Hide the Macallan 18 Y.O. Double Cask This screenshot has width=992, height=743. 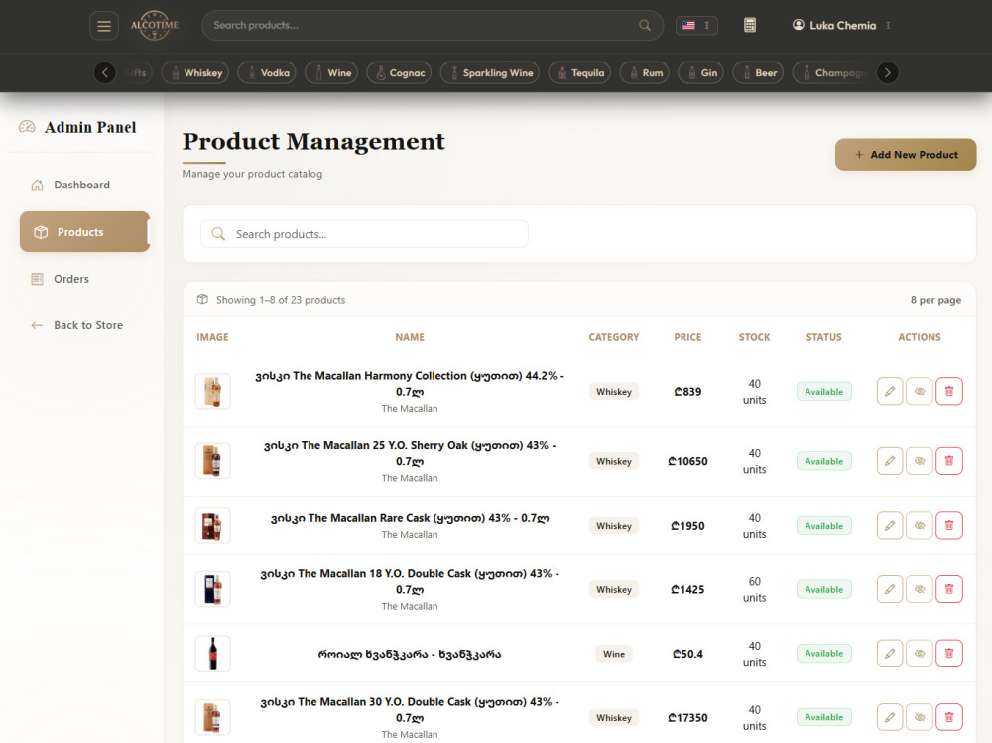coord(920,589)
